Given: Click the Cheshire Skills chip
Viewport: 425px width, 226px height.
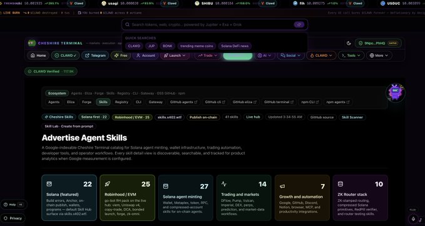Looking at the screenshot, I should click(59, 117).
